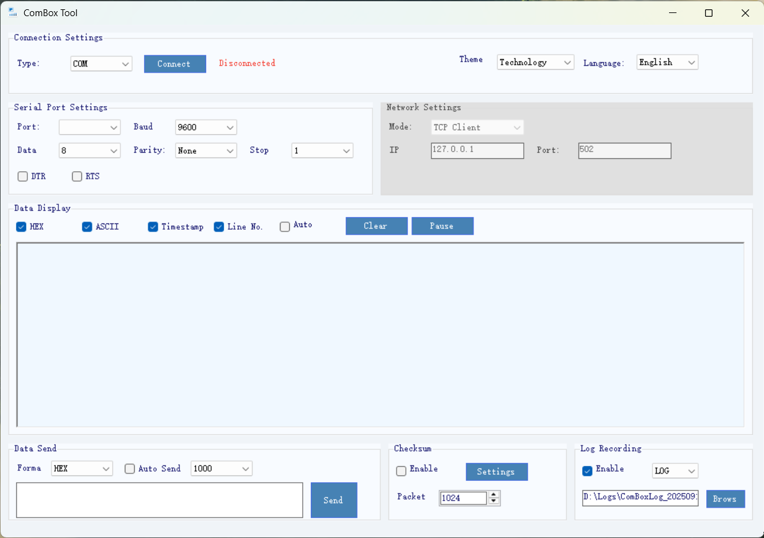This screenshot has width=764, height=538.
Task: Uncheck the ASCII display checkbox
Action: (x=87, y=227)
